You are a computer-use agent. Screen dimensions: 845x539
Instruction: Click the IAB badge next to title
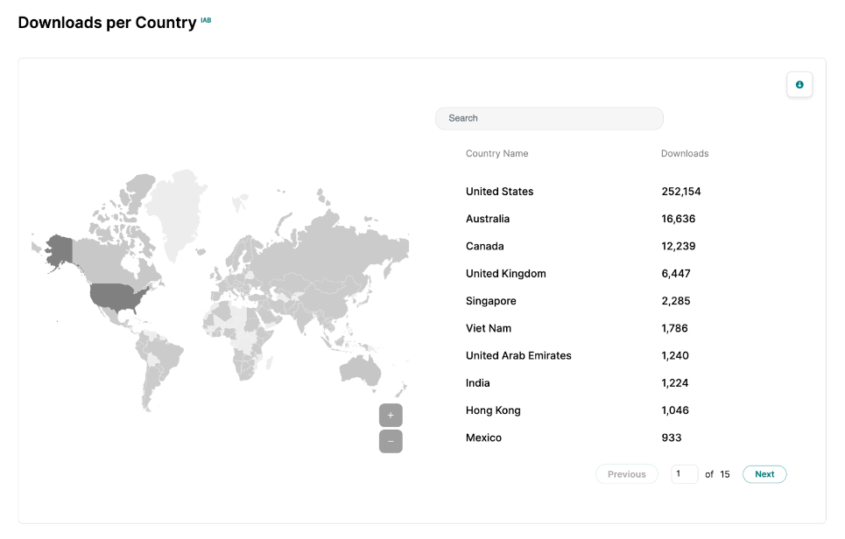tap(206, 19)
